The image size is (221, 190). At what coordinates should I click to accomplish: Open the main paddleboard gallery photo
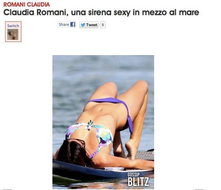pos(103,122)
